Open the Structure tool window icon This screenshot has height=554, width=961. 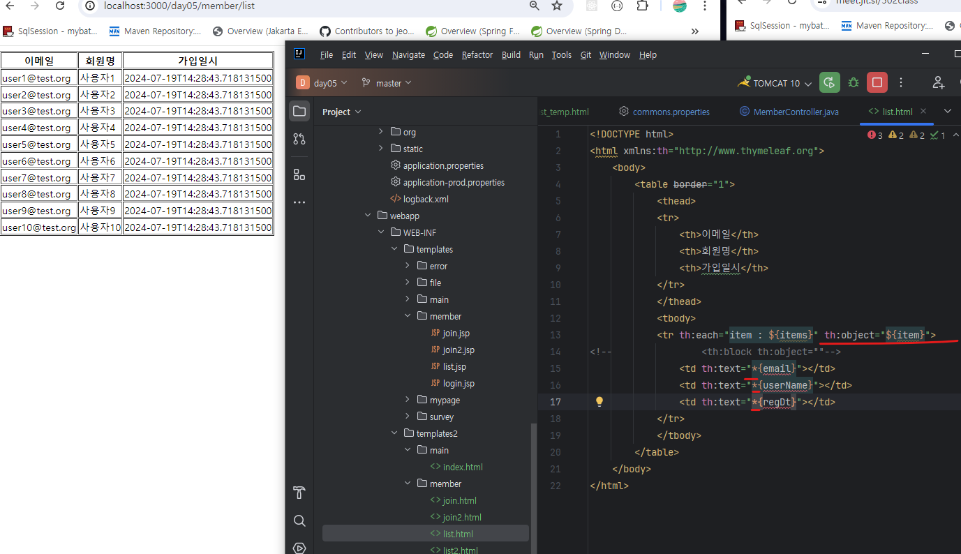click(299, 174)
